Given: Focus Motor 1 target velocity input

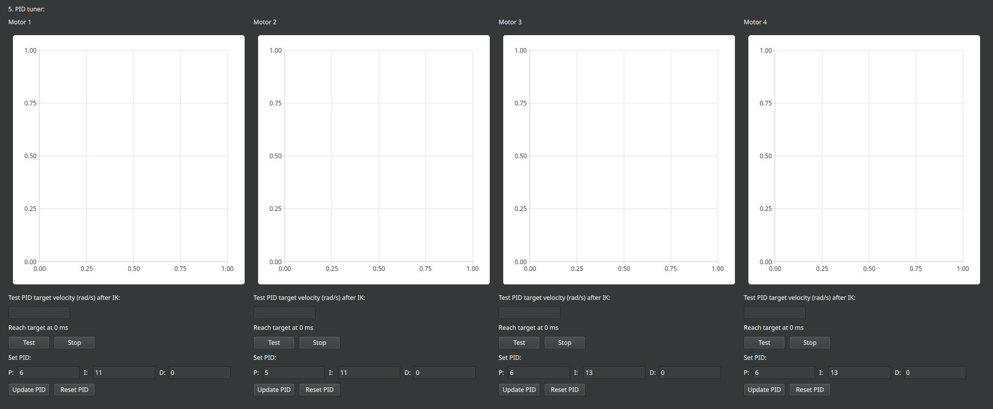Looking at the screenshot, I should point(39,313).
